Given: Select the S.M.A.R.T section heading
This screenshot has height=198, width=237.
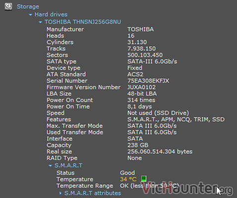Looking at the screenshot, I should click(68, 165).
